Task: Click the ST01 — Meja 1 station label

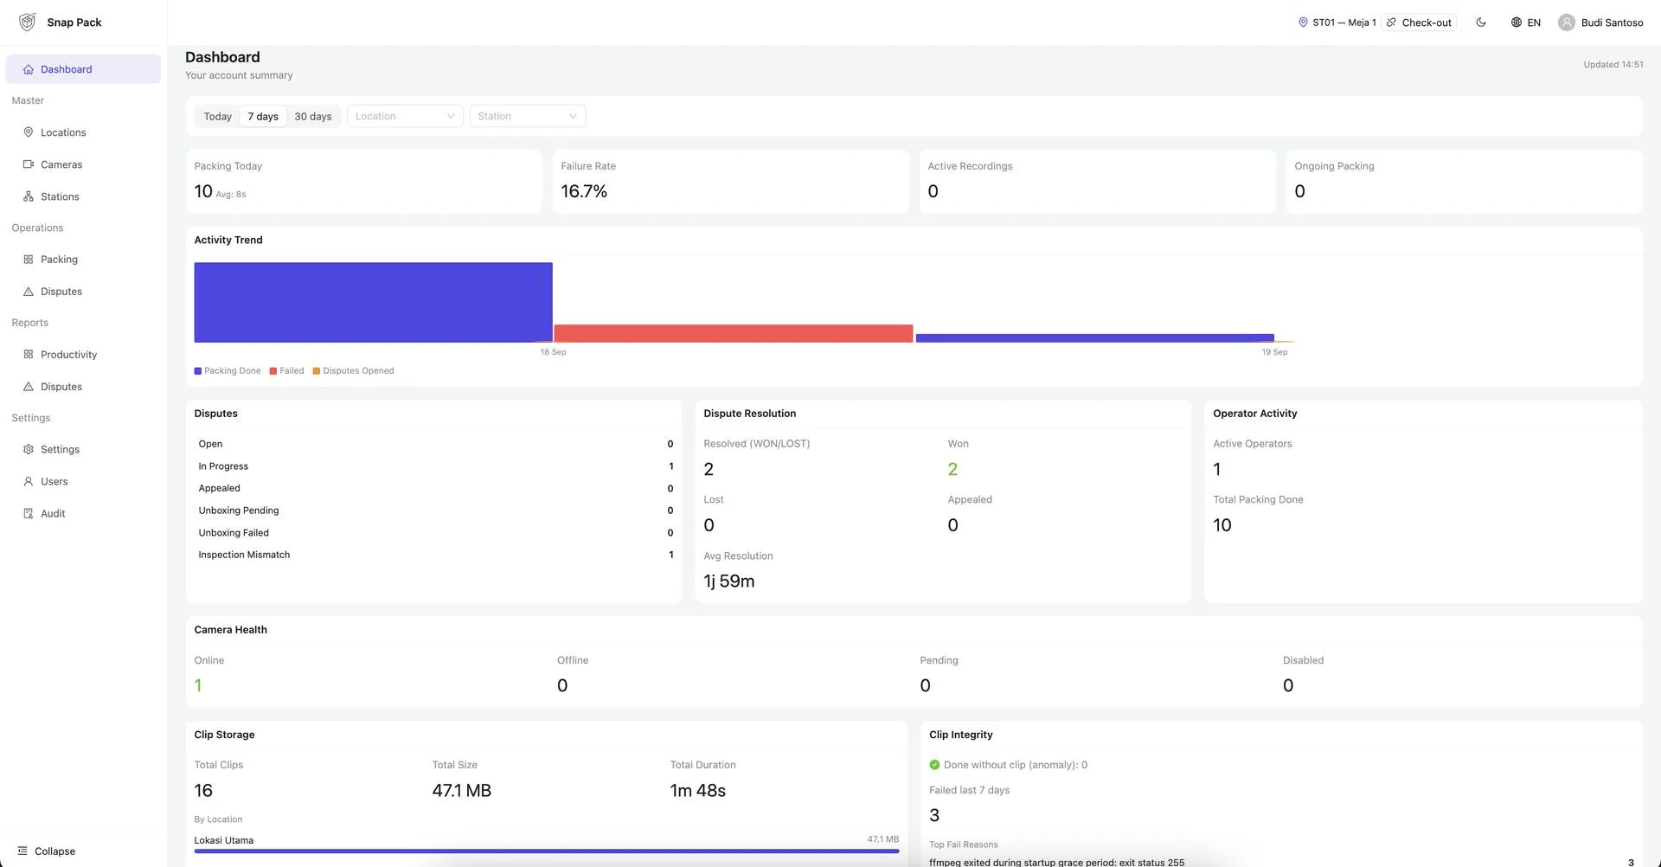Action: (x=1344, y=22)
